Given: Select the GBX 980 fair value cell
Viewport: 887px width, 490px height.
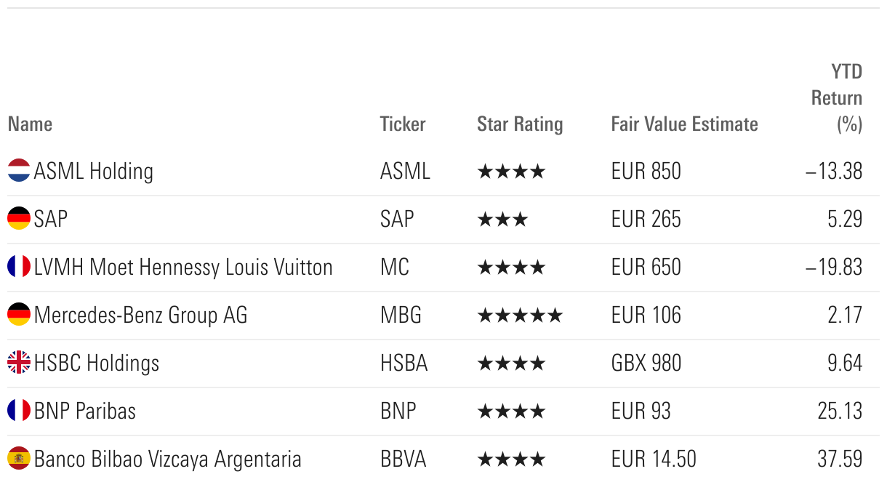Looking at the screenshot, I should click(x=646, y=364).
